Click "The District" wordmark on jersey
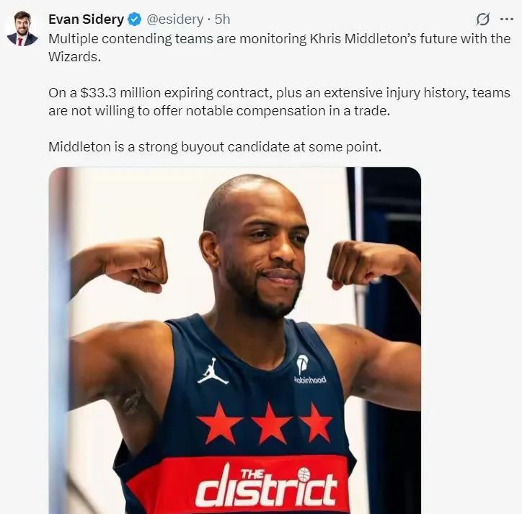The height and width of the screenshot is (514, 522). (266, 488)
